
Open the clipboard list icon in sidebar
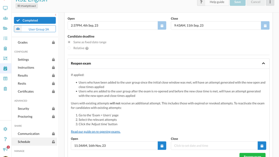(x=5, y=89)
